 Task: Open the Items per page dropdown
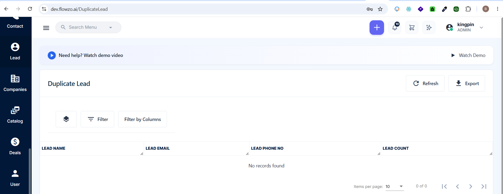point(395,186)
